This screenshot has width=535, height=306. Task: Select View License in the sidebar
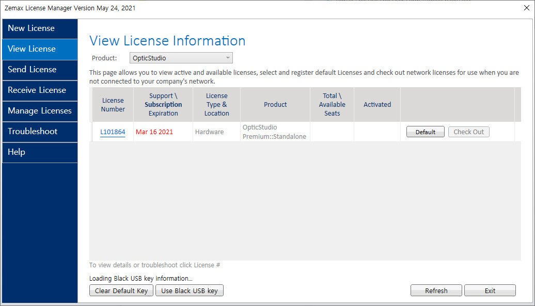40,49
